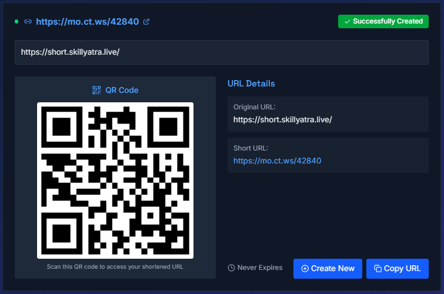
Task: Click the QR Code grid icon
Action: click(x=96, y=90)
